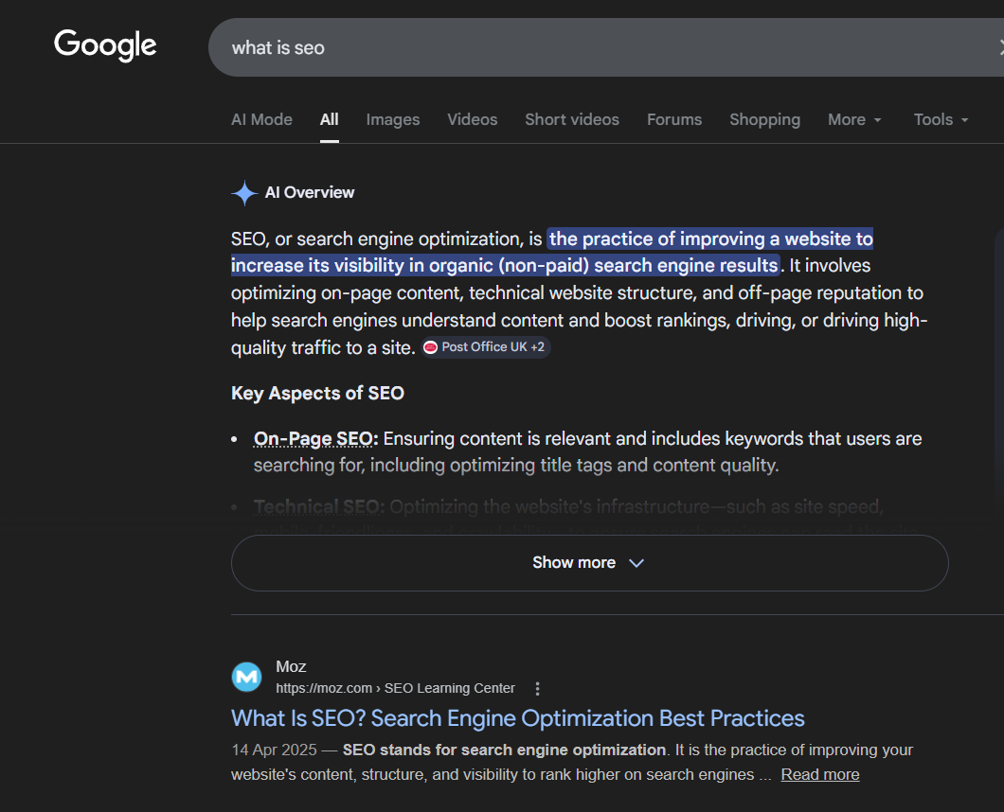1004x812 pixels.
Task: Open the Moz result 'What Is SEO?'
Action: (517, 718)
